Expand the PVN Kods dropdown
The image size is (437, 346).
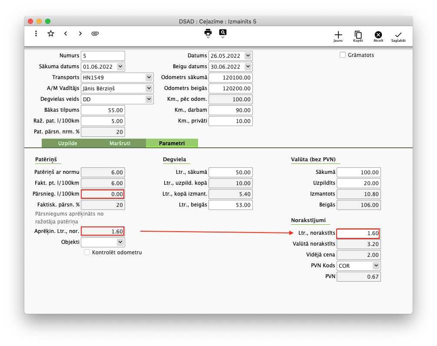pos(376,266)
